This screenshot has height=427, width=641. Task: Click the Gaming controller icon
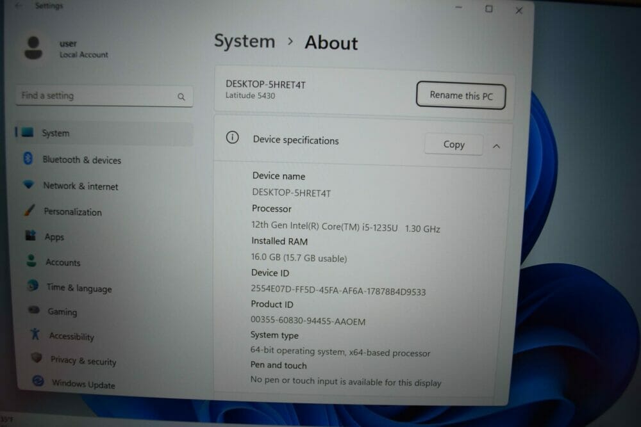[34, 310]
